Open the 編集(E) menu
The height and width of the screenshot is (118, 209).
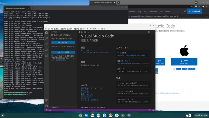[56, 29]
